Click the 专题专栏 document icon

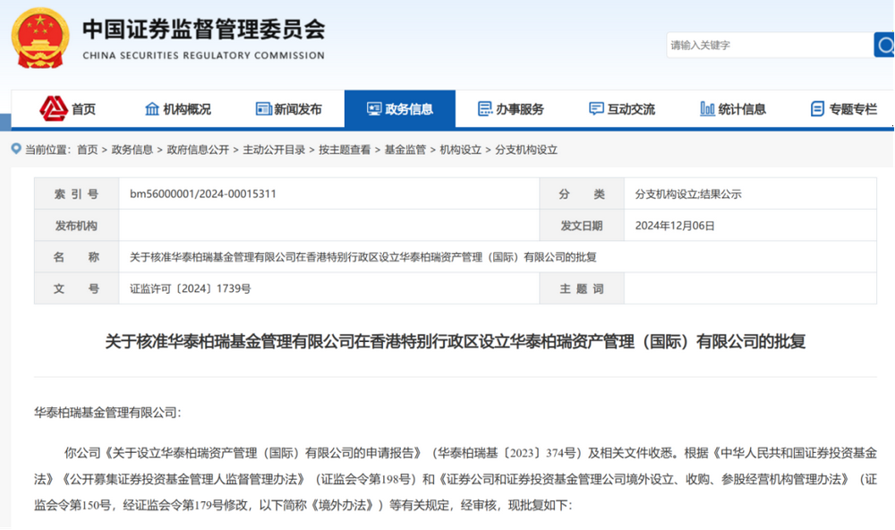pyautogui.click(x=817, y=109)
